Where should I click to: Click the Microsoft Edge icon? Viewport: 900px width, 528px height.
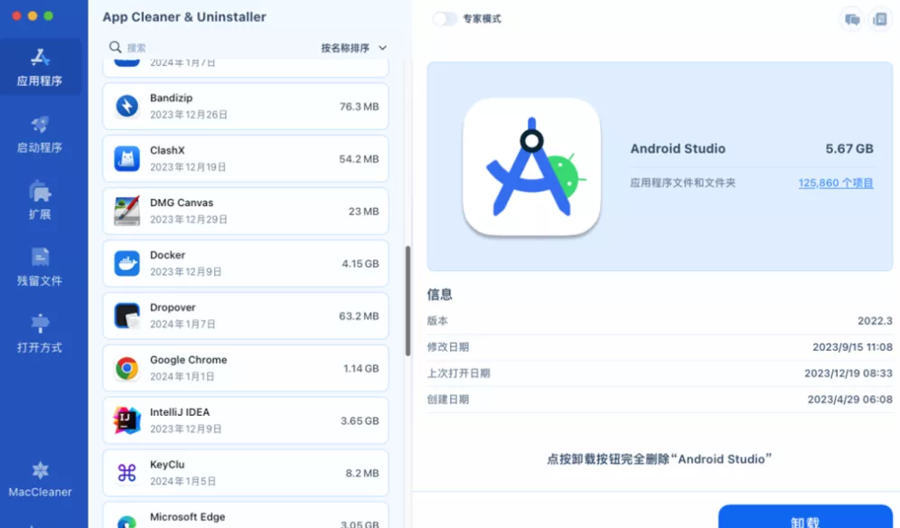[127, 521]
